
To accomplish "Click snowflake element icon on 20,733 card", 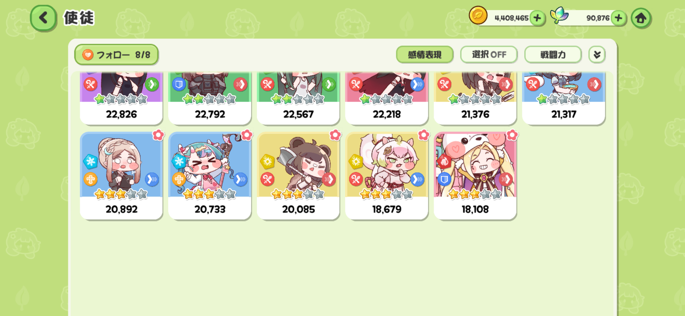I will click(179, 162).
